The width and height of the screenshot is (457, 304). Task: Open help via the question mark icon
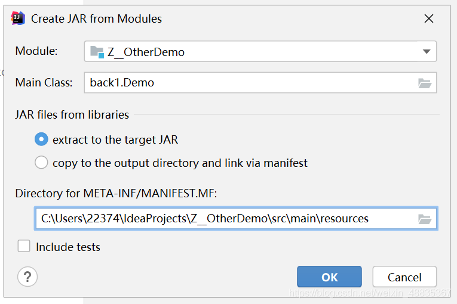click(27, 277)
